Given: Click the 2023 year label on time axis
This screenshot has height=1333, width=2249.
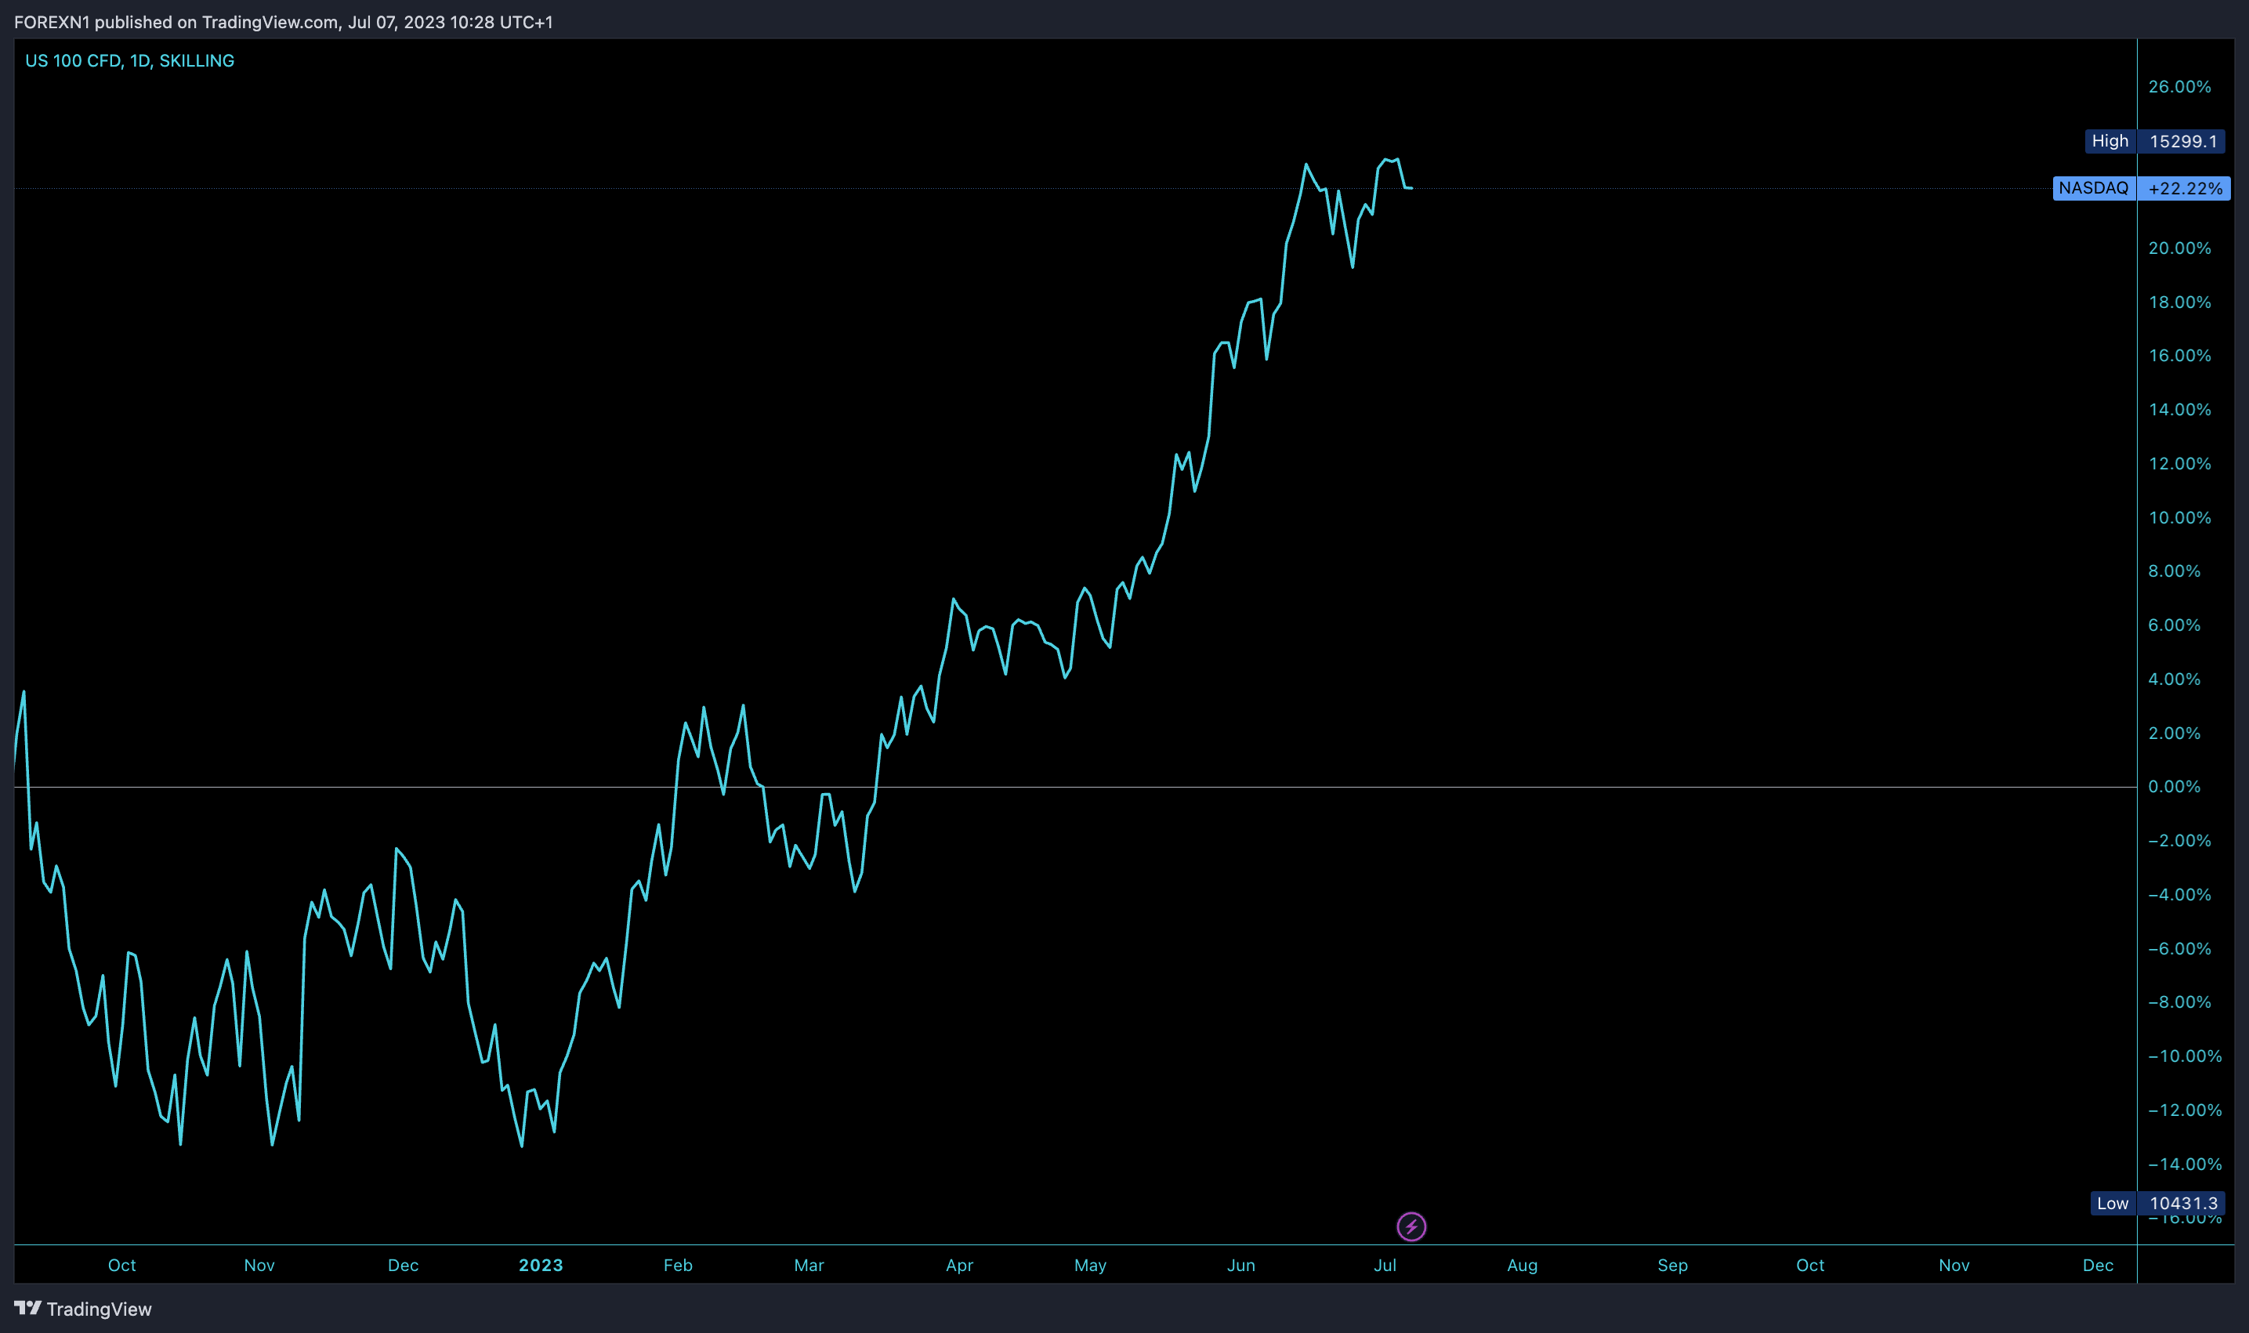Looking at the screenshot, I should [x=541, y=1265].
